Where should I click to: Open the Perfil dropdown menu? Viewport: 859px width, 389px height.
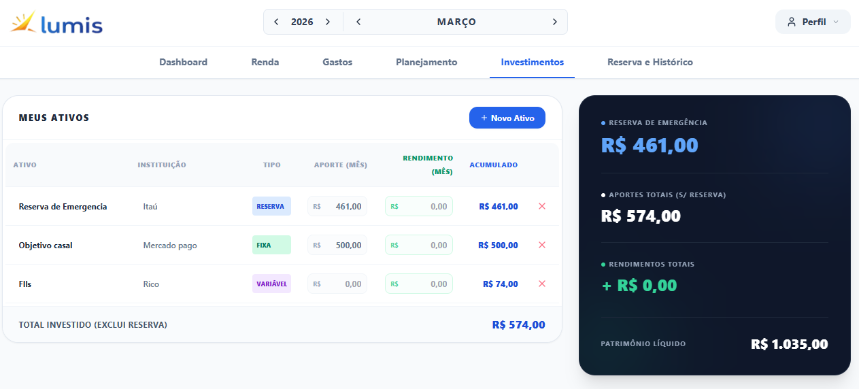[x=813, y=22]
